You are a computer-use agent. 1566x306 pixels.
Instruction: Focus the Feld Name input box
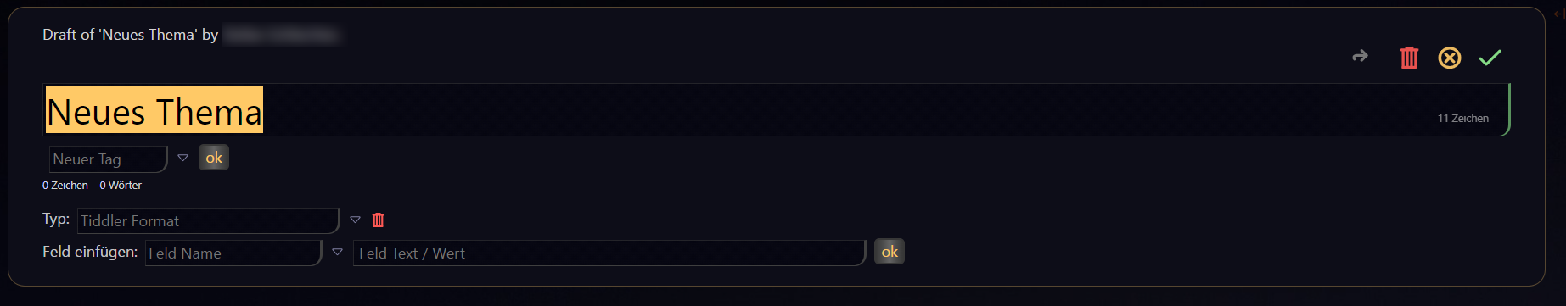(x=233, y=253)
